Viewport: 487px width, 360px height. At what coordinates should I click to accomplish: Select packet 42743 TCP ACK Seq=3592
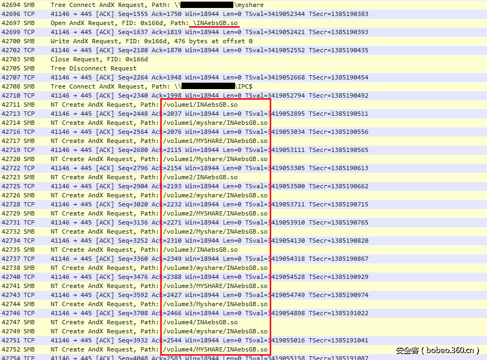(243, 295)
